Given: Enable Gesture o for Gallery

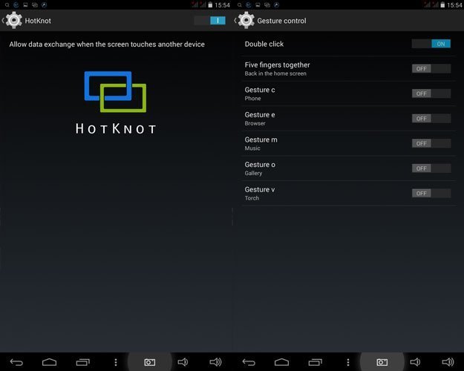Looking at the screenshot, I should [431, 168].
